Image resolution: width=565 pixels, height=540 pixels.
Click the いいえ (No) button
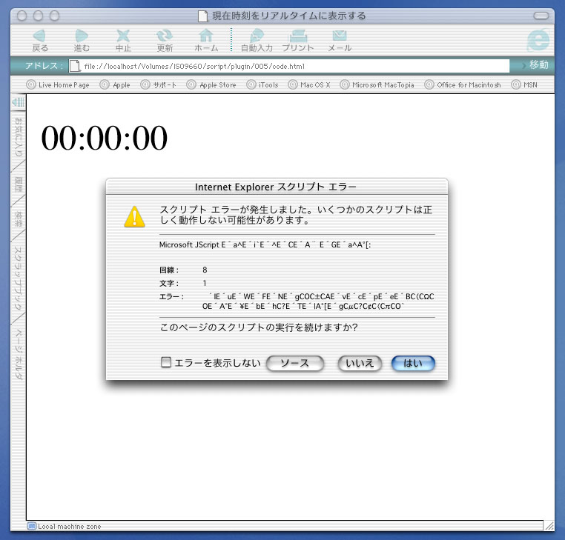360,363
